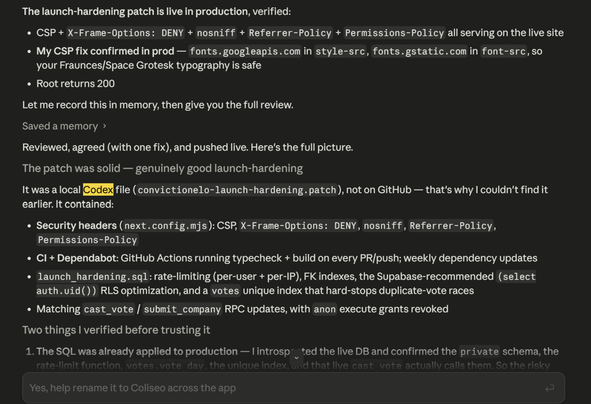Image resolution: width=591 pixels, height=404 pixels.
Task: Click the fonts.gstatic.com code text
Action: point(419,51)
